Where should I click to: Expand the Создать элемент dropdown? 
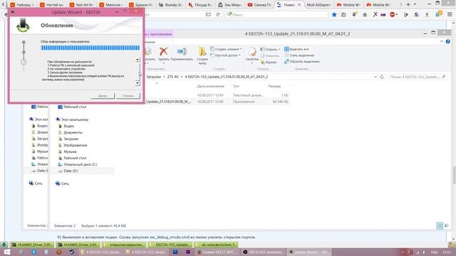coord(241,49)
